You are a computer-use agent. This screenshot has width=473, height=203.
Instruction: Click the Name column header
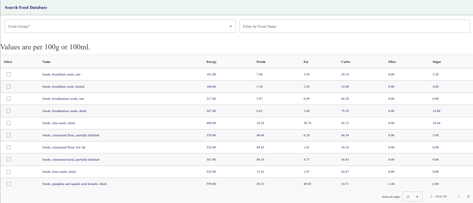point(46,62)
